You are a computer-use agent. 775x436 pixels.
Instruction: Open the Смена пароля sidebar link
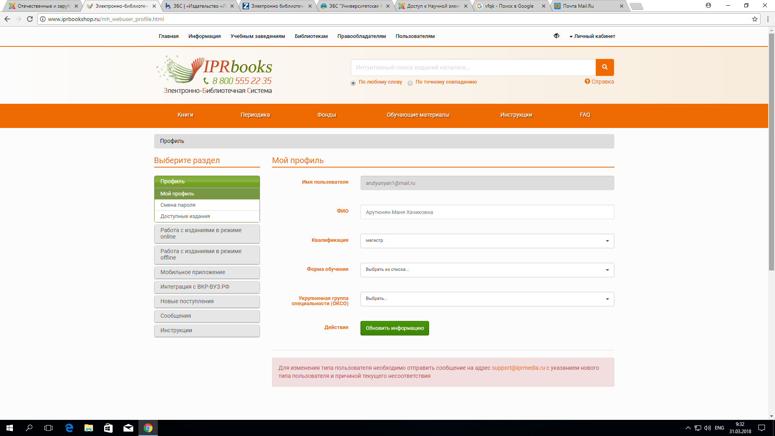coord(178,205)
